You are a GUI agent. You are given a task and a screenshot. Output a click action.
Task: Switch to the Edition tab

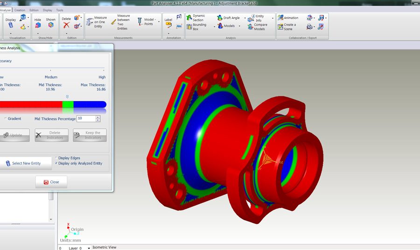coord(34,10)
